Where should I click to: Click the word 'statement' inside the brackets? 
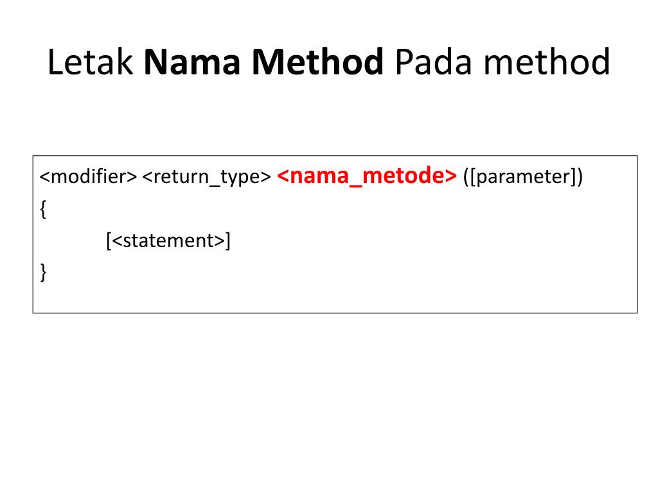click(x=169, y=241)
